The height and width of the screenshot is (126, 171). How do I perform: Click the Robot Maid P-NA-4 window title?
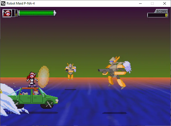[x=21, y=3]
